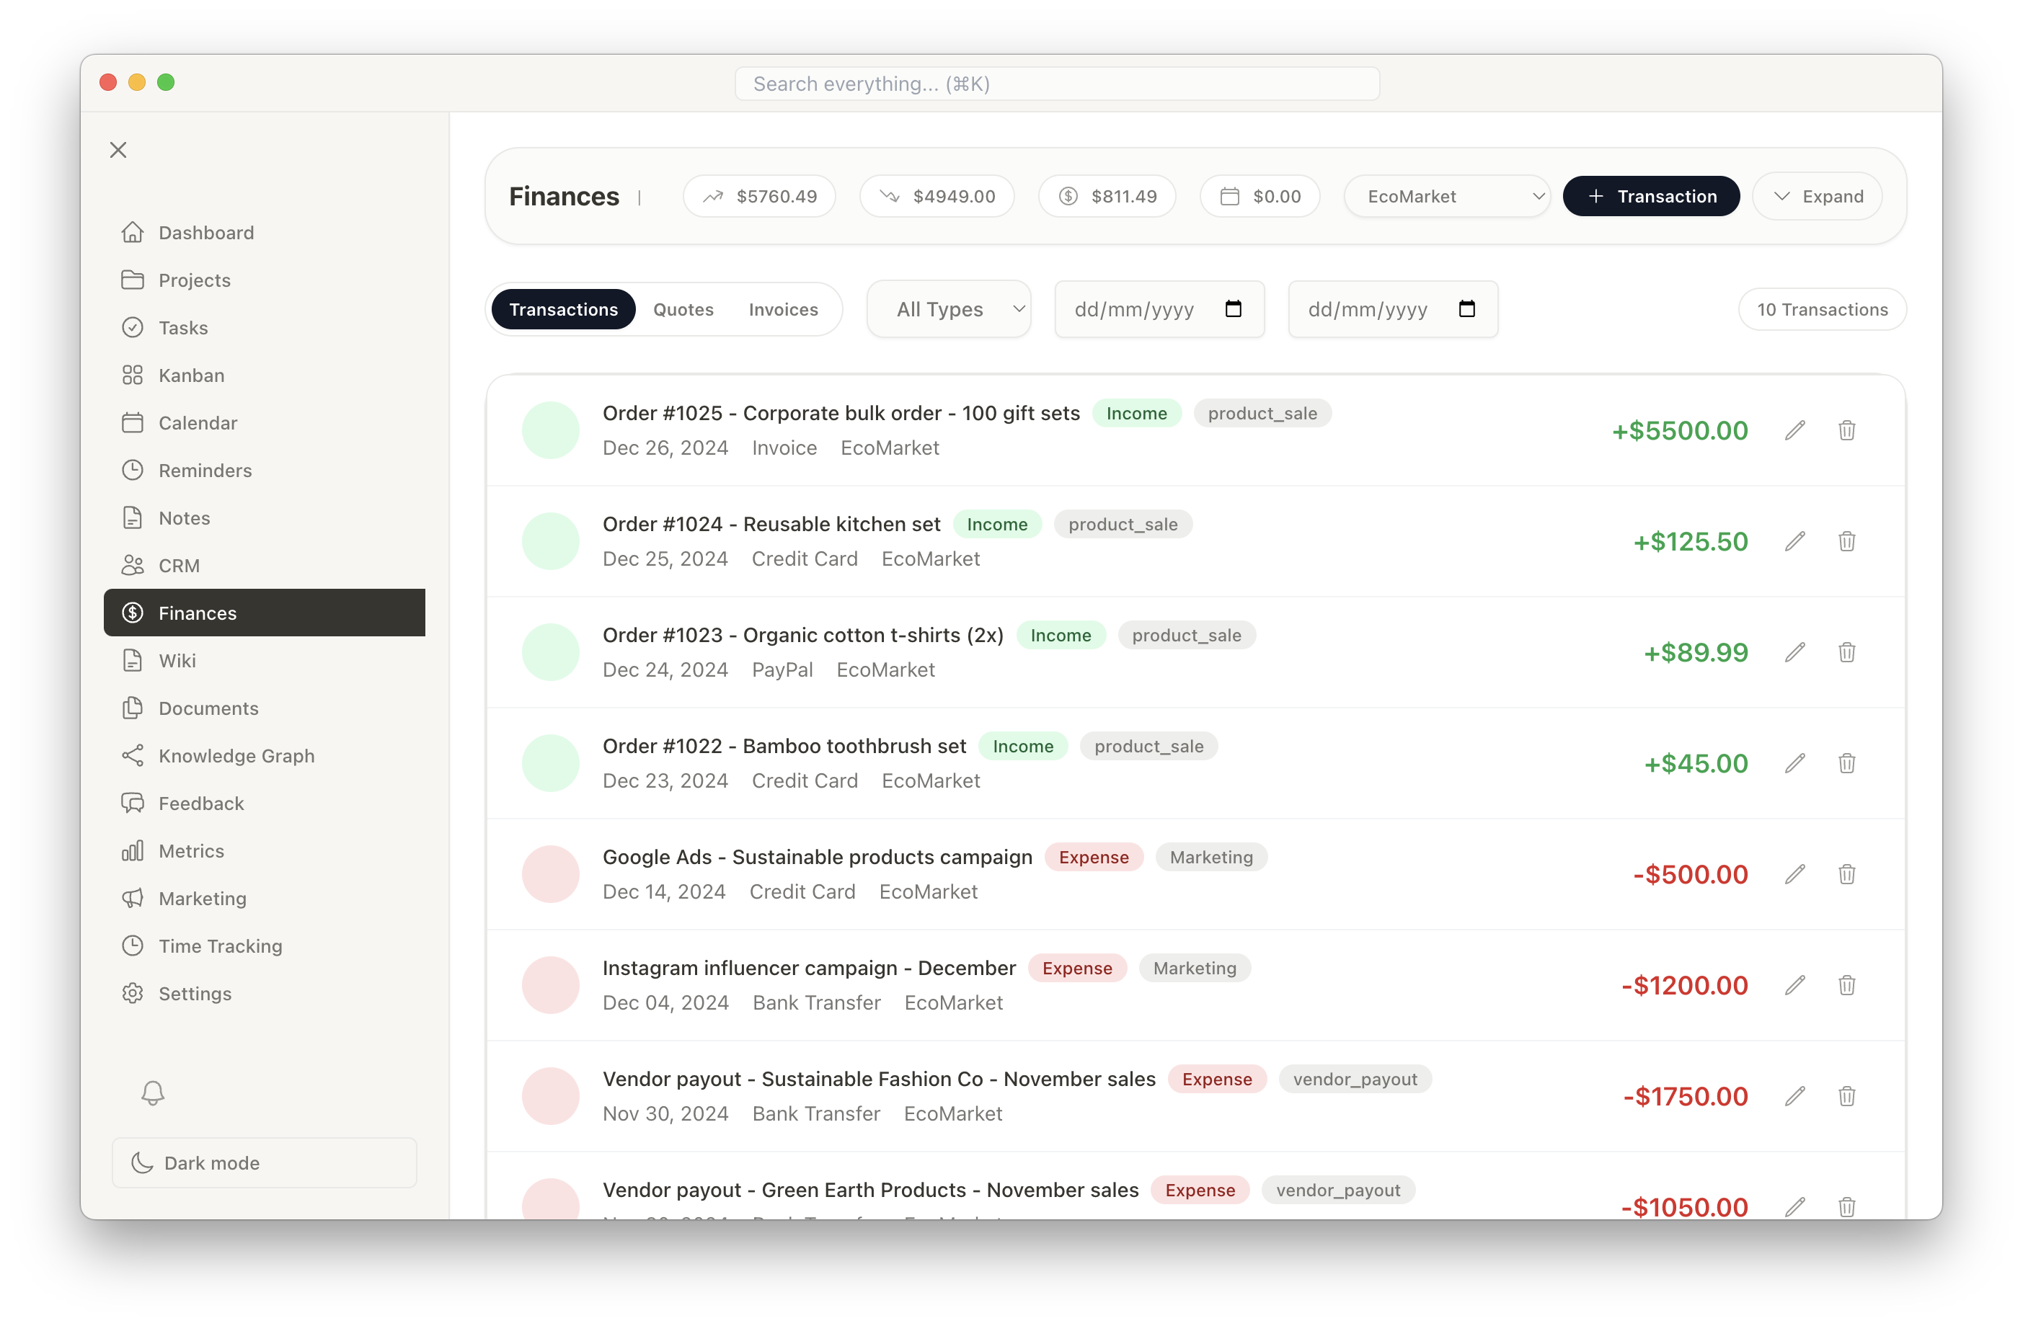
Task: Delete Instagram influencer campaign expense
Action: point(1846,985)
